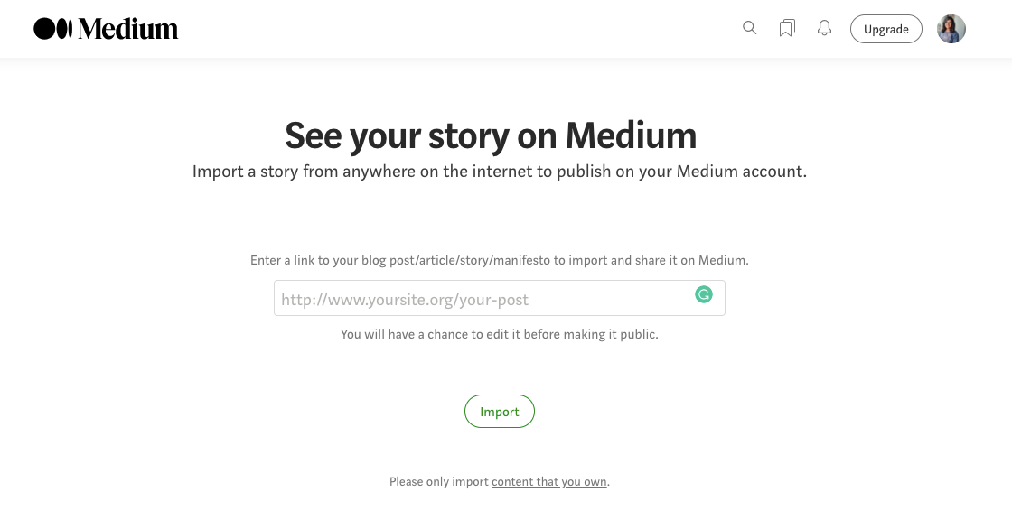Open search with the magnifier icon
The image size is (1012, 511).
[x=750, y=28]
